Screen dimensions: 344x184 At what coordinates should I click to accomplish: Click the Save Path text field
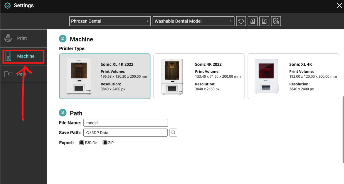pos(126,133)
